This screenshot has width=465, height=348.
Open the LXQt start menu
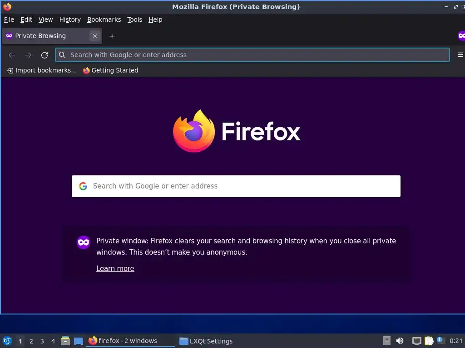point(7,341)
